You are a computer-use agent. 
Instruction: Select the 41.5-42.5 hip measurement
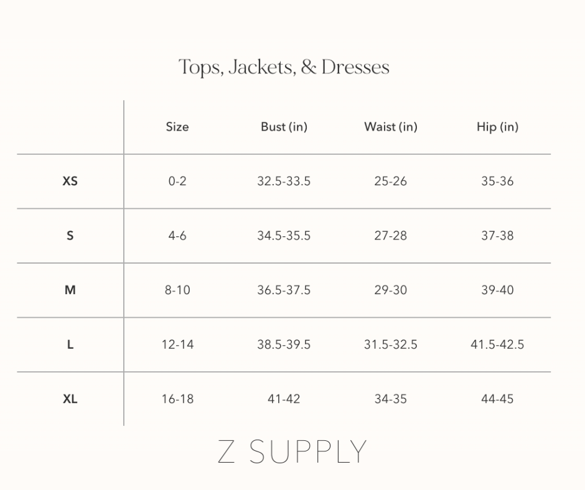point(497,344)
